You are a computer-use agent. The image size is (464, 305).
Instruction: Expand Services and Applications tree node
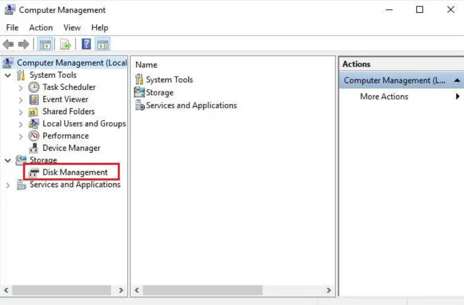8,185
